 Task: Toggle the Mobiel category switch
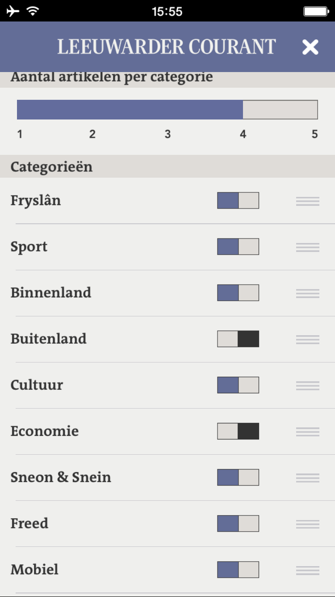coord(238,569)
